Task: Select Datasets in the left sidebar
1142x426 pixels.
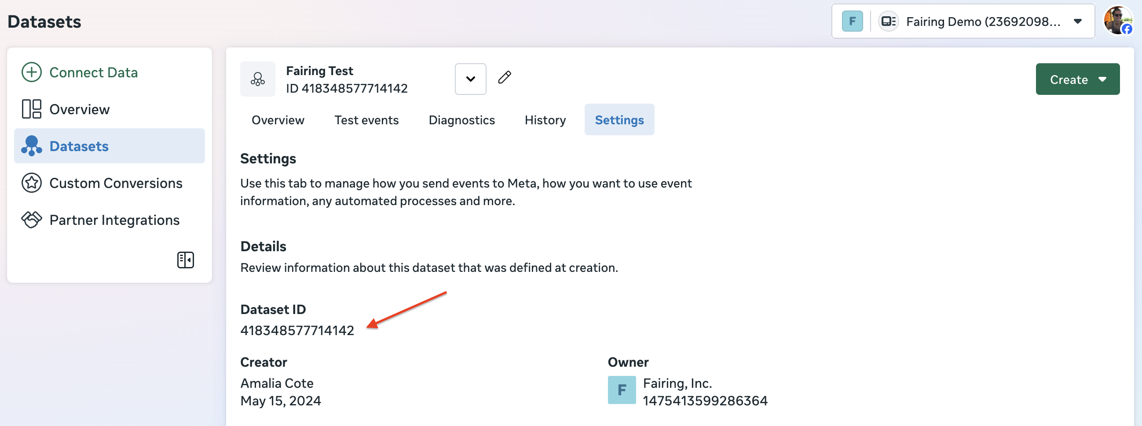Action: pos(110,146)
